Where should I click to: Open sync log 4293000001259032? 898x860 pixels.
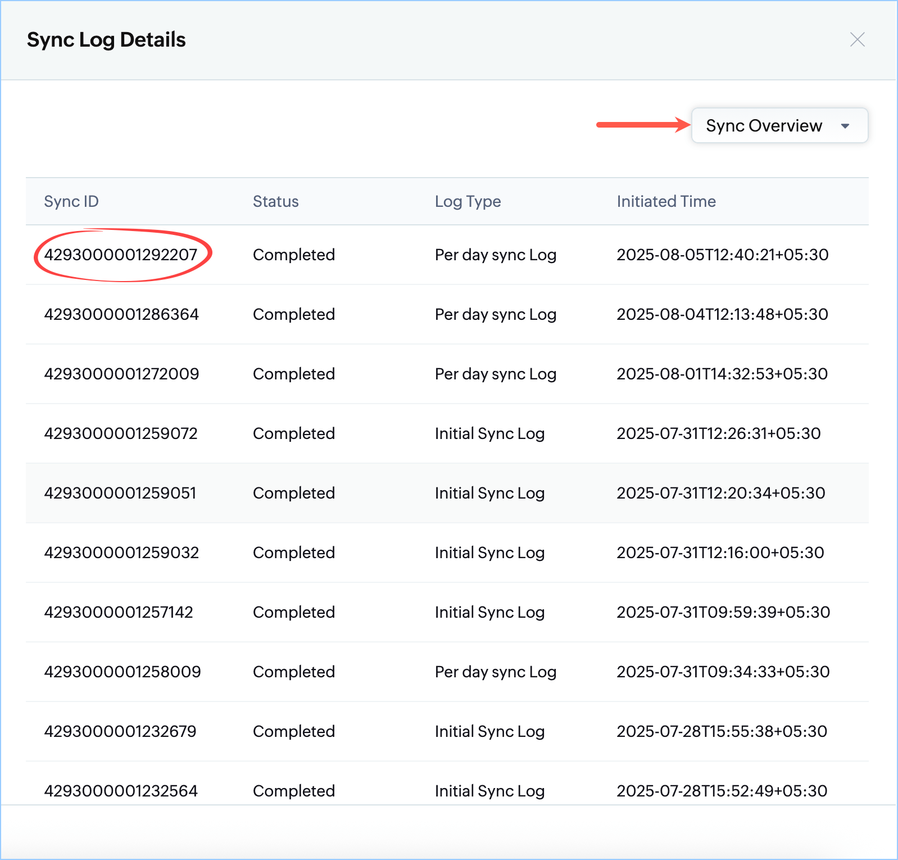(x=121, y=553)
